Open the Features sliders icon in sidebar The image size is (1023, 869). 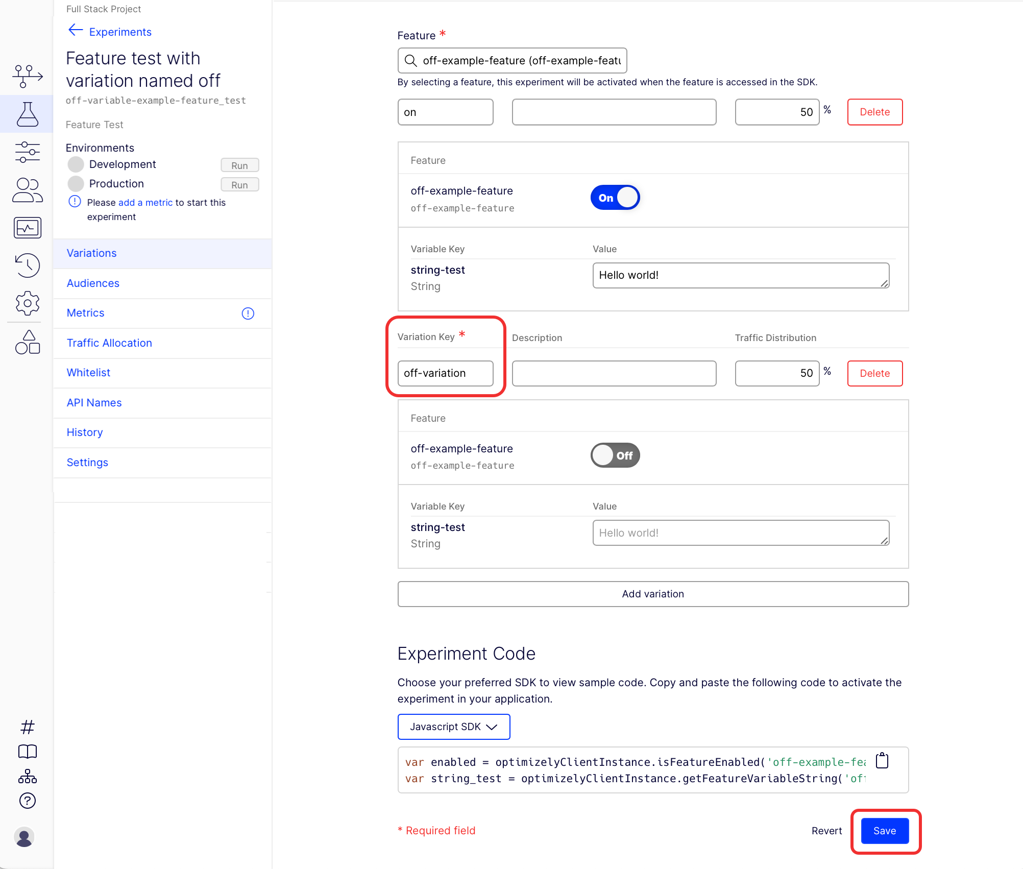(28, 152)
